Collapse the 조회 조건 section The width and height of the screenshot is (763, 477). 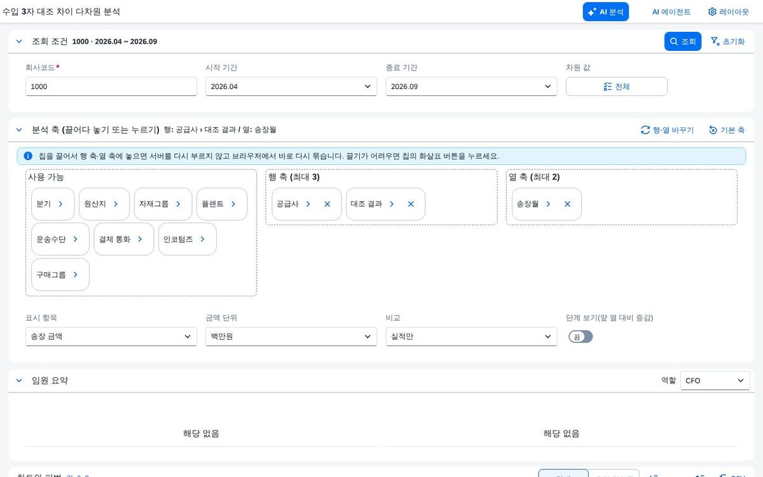(x=19, y=41)
